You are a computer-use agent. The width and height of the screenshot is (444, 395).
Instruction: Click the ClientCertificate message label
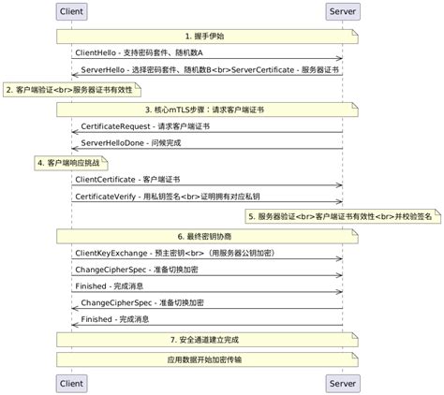[x=127, y=180]
